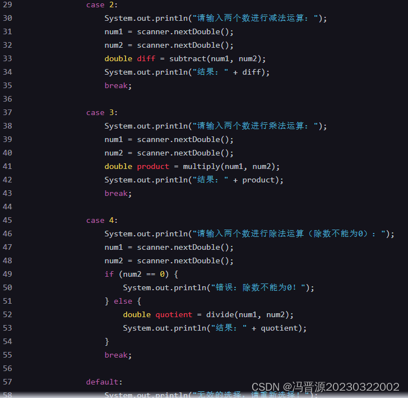
Task: Click the println ending with '+ product);'
Action: point(194,180)
